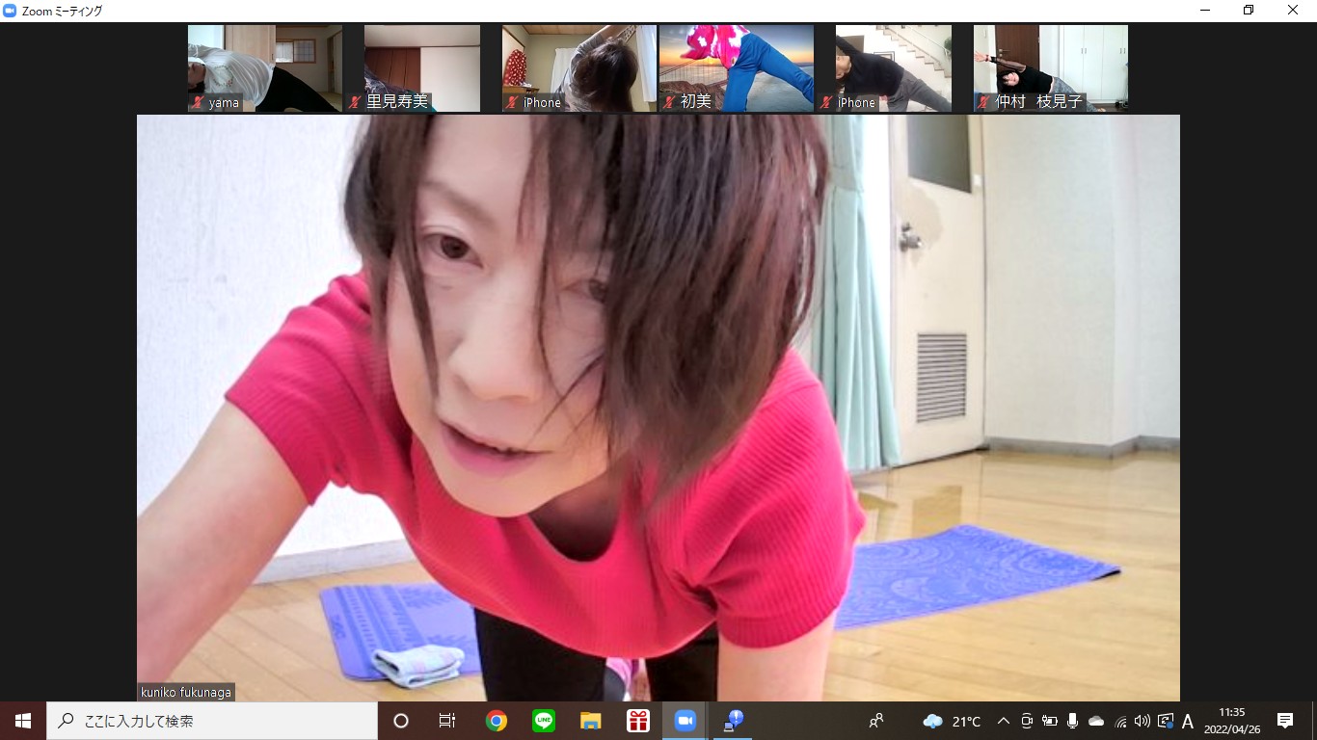The height and width of the screenshot is (740, 1317).
Task: Open the Windows Start menu
Action: point(23,721)
